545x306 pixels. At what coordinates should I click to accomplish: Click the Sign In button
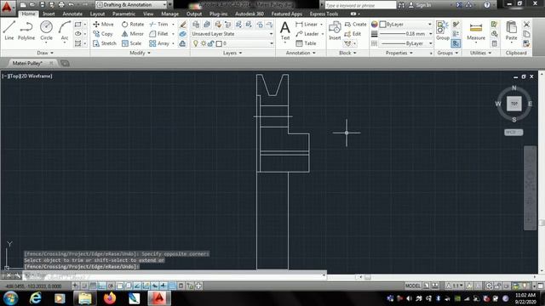(420, 5)
